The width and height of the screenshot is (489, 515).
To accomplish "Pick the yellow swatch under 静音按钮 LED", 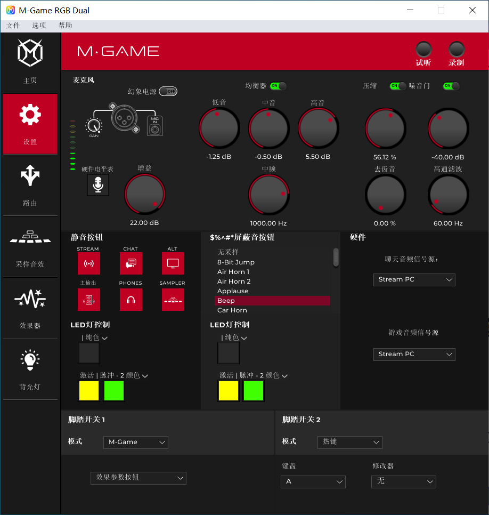I will click(89, 391).
